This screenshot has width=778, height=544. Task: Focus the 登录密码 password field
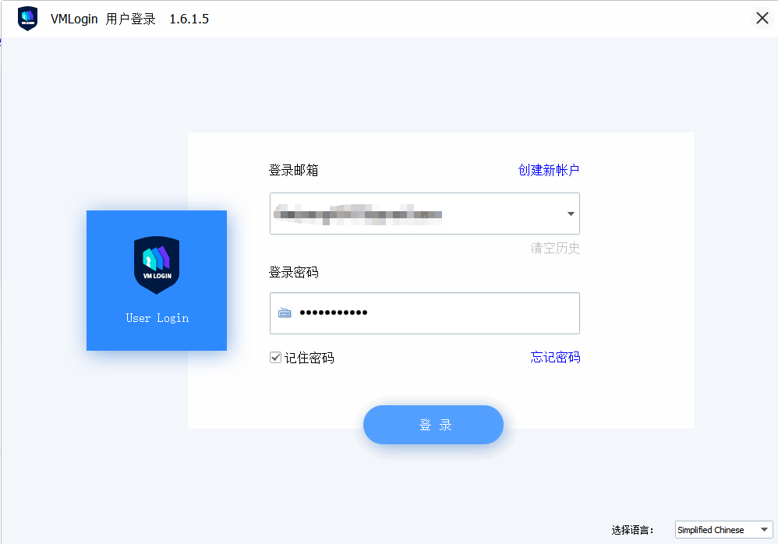click(425, 313)
